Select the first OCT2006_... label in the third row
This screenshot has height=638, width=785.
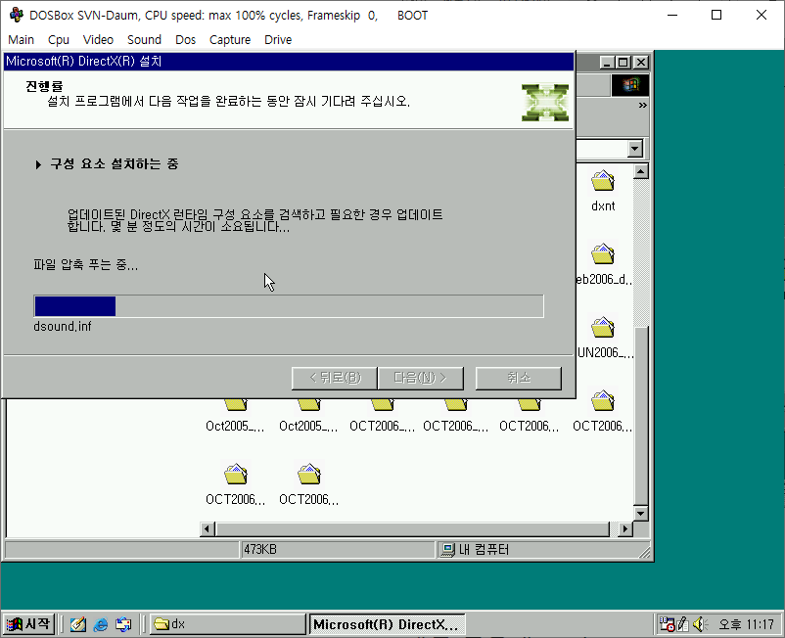(382, 427)
